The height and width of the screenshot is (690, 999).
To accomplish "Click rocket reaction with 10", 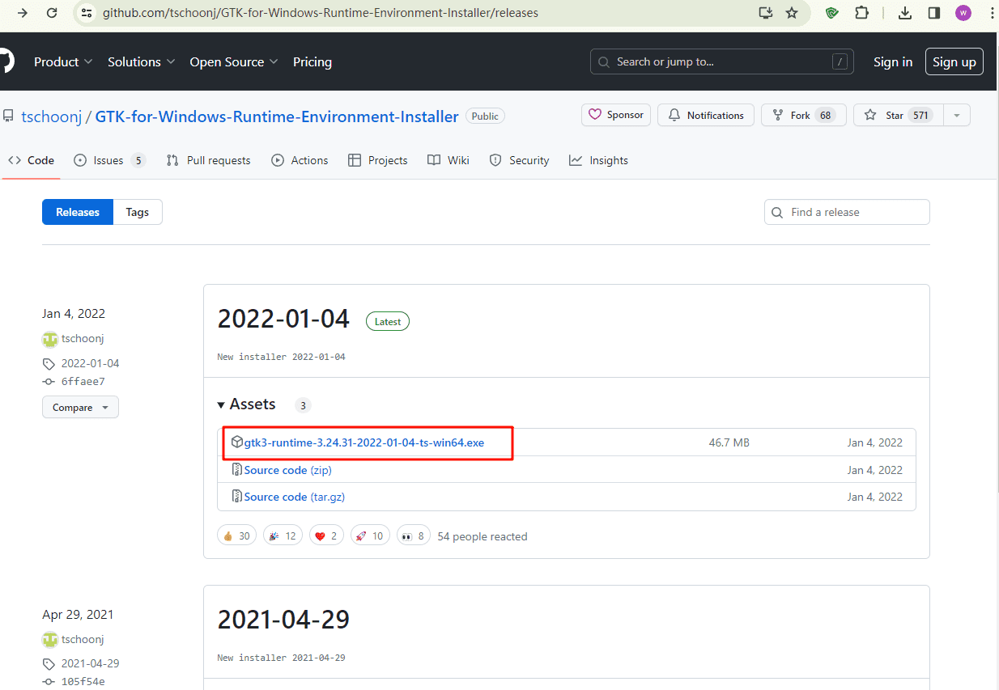I will (x=370, y=535).
